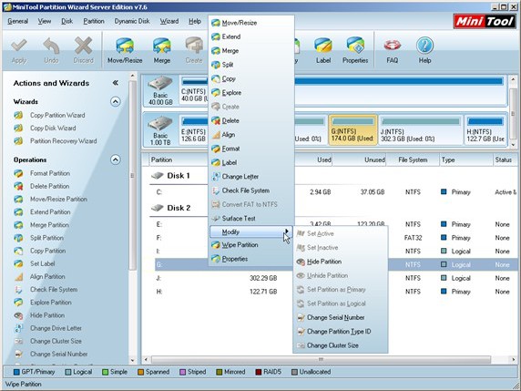521x391 pixels.
Task: Click the horizontal scrollbar of partition list
Action: 321,359
